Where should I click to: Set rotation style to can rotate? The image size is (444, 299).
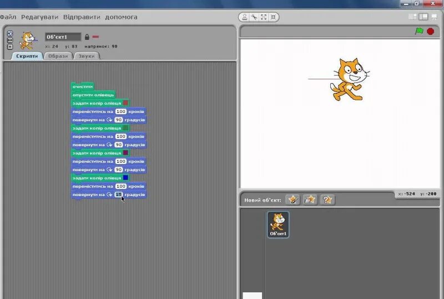point(10,34)
